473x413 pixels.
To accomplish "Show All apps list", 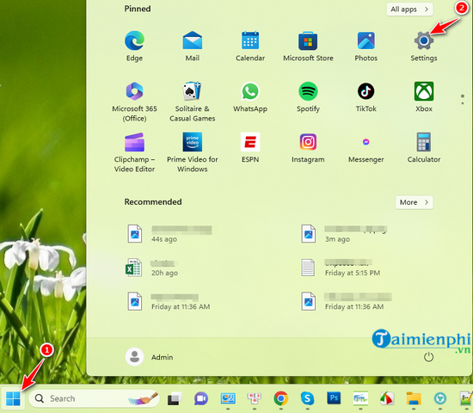I will tap(409, 9).
